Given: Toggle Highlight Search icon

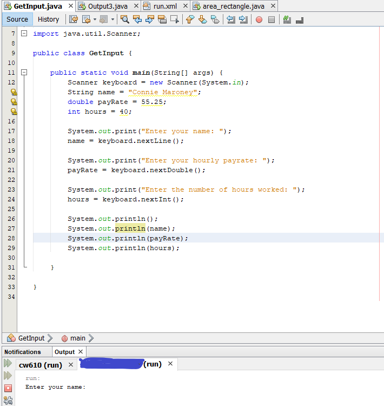Looking at the screenshot, I should pyautogui.click(x=162, y=19).
